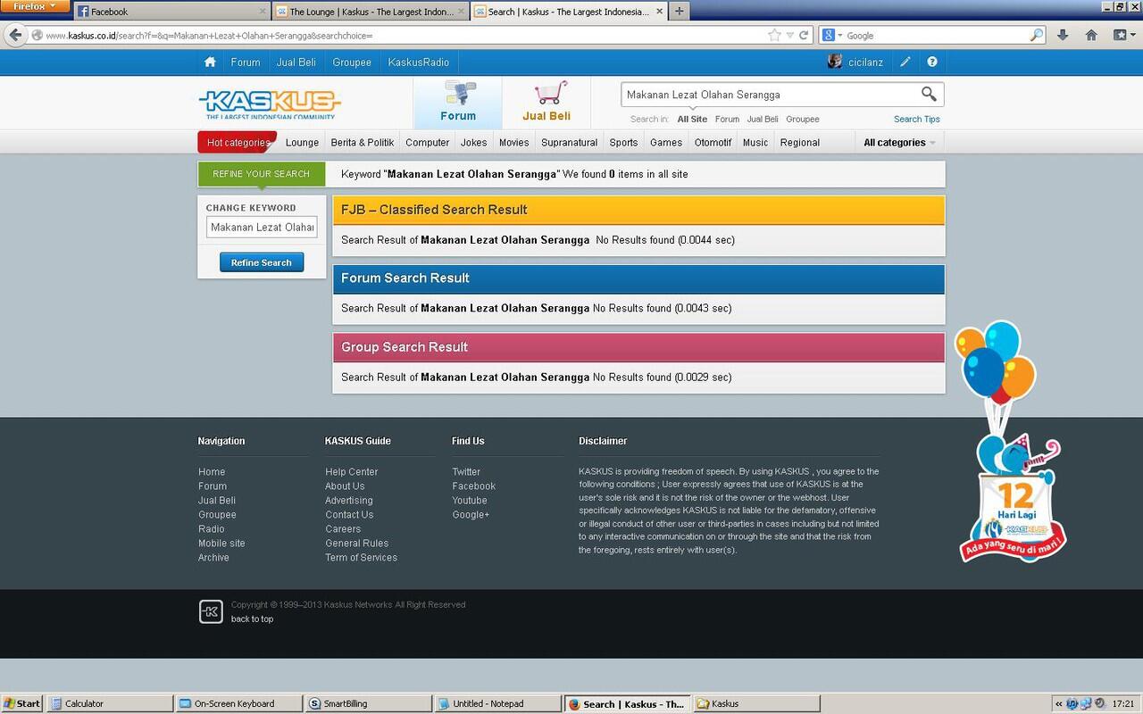This screenshot has height=714, width=1143.
Task: Close the Facebook browser tab
Action: [x=263, y=12]
